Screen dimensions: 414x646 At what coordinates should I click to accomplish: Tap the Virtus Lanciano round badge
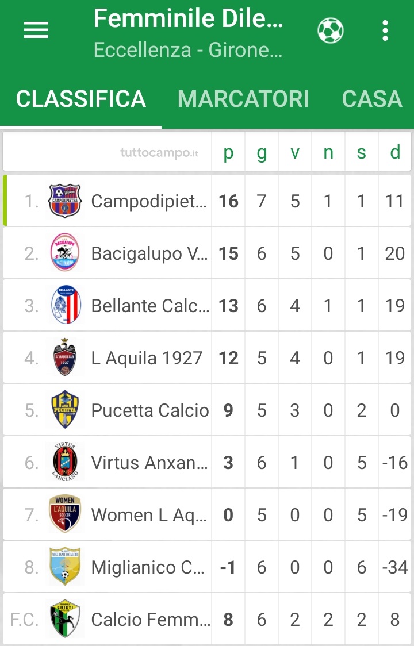click(x=65, y=462)
